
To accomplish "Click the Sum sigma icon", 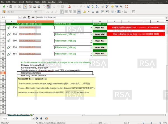I will tap(29, 17).
